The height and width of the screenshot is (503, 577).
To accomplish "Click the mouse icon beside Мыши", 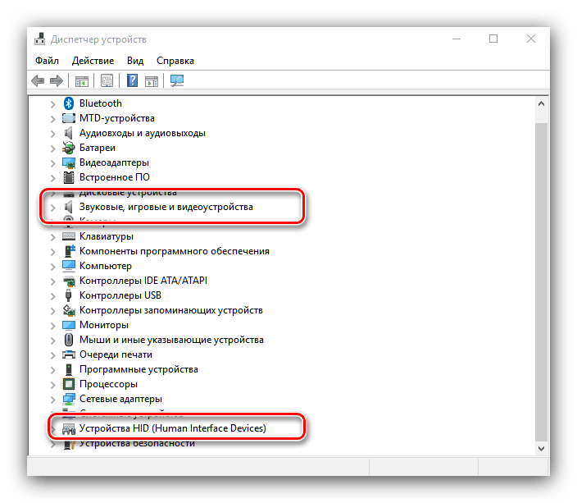I will [69, 340].
